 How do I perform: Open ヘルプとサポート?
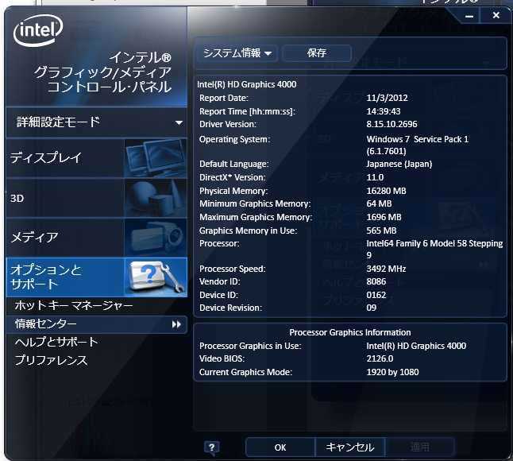coord(56,342)
